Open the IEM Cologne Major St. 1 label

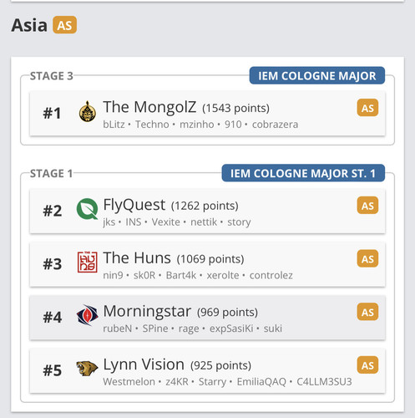coord(303,173)
